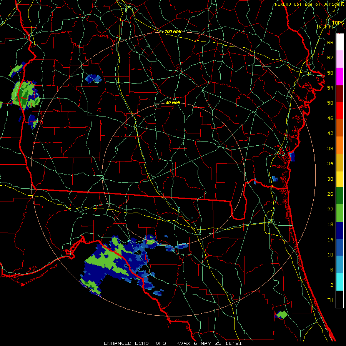Viewport: 346px width, 346px height.
Task: Click the 'ENHANCED ECHO TOPS - KVAX' caption
Action: click(x=147, y=343)
